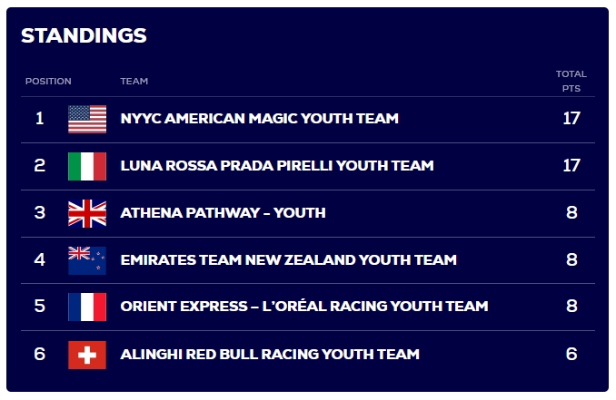
Task: Select the New Zealand flag icon
Action: coord(87,260)
